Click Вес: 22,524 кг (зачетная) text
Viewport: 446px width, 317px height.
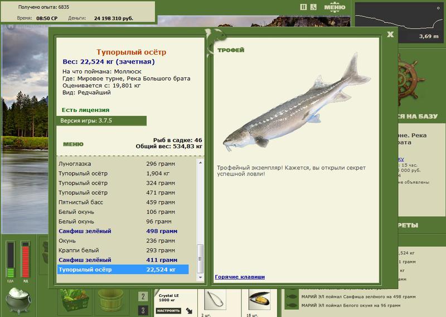click(x=109, y=62)
